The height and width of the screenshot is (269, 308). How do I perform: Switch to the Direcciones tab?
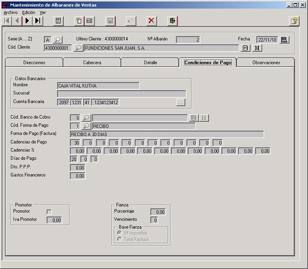coord(34,63)
